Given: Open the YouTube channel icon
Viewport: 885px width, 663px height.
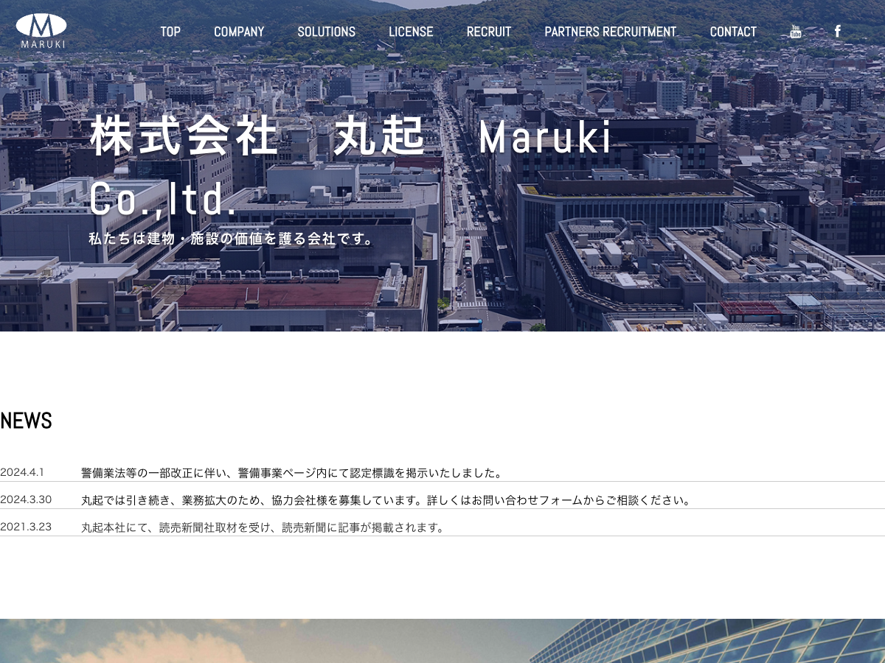Looking at the screenshot, I should (796, 32).
